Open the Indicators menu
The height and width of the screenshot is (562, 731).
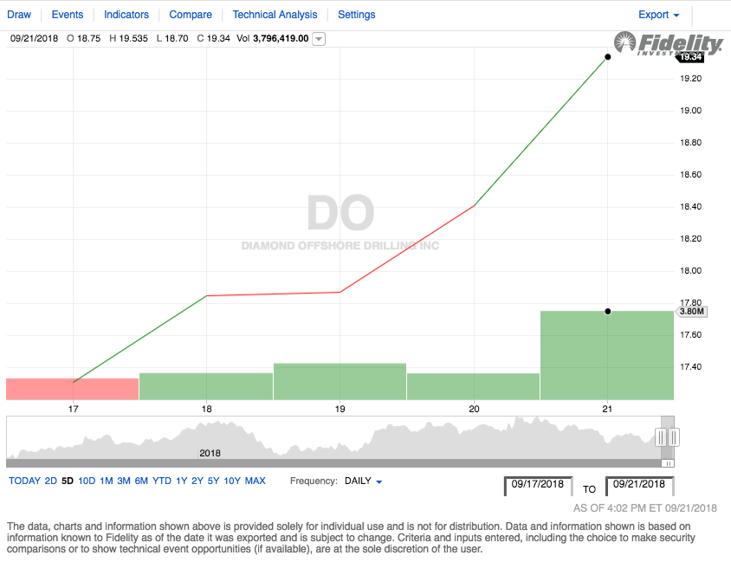tap(126, 15)
